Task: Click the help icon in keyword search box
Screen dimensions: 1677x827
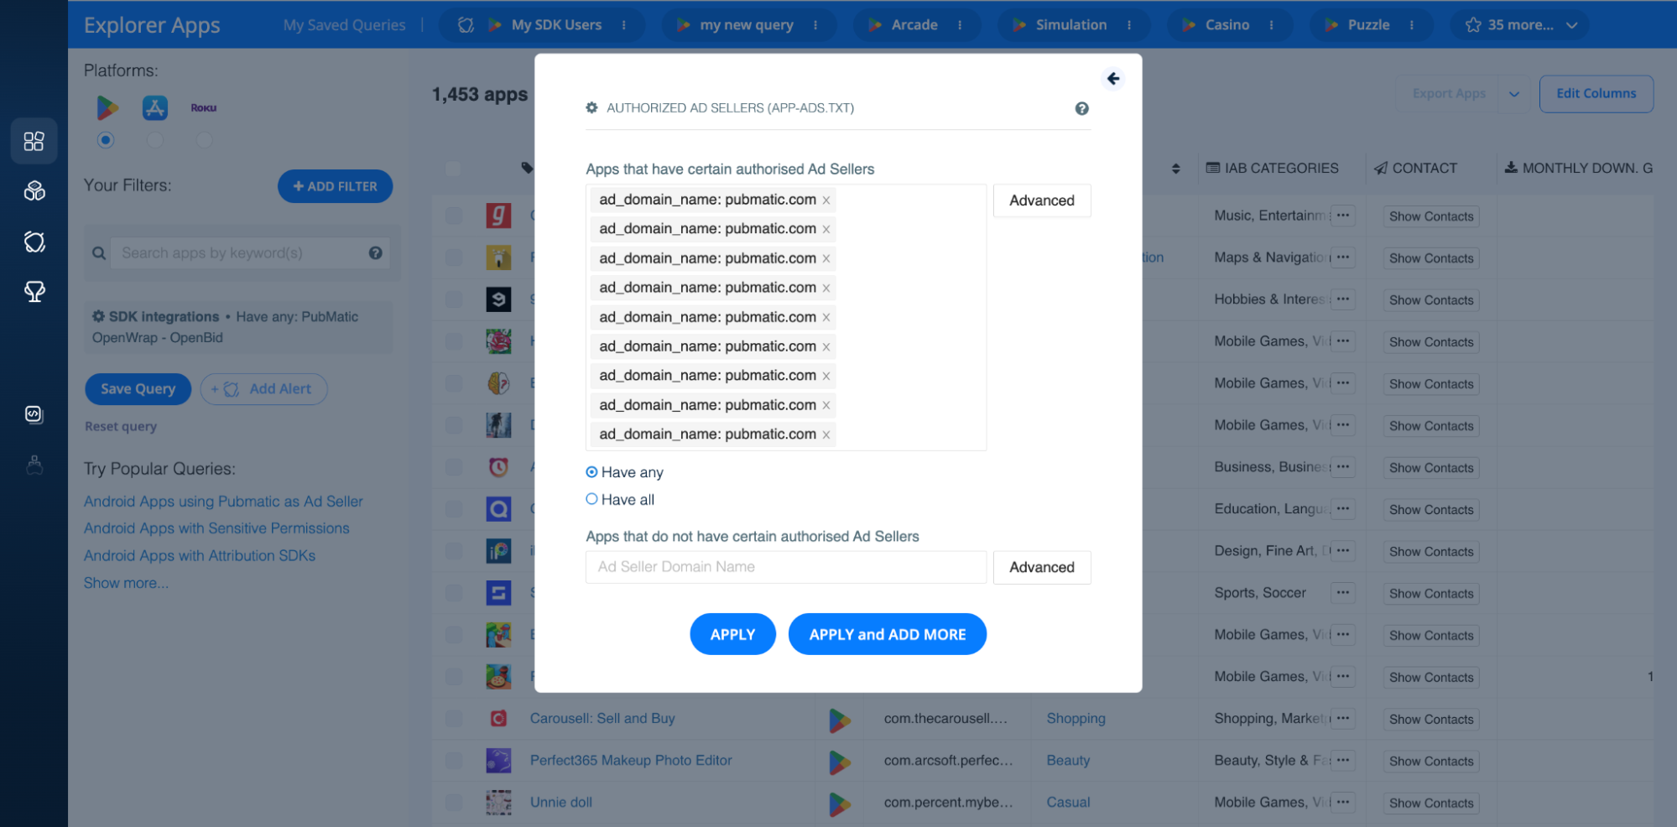Action: coord(375,252)
